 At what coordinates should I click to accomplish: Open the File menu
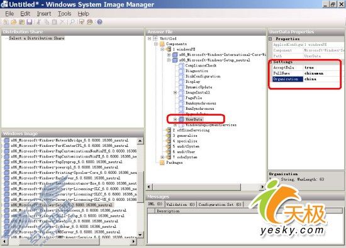9,14
